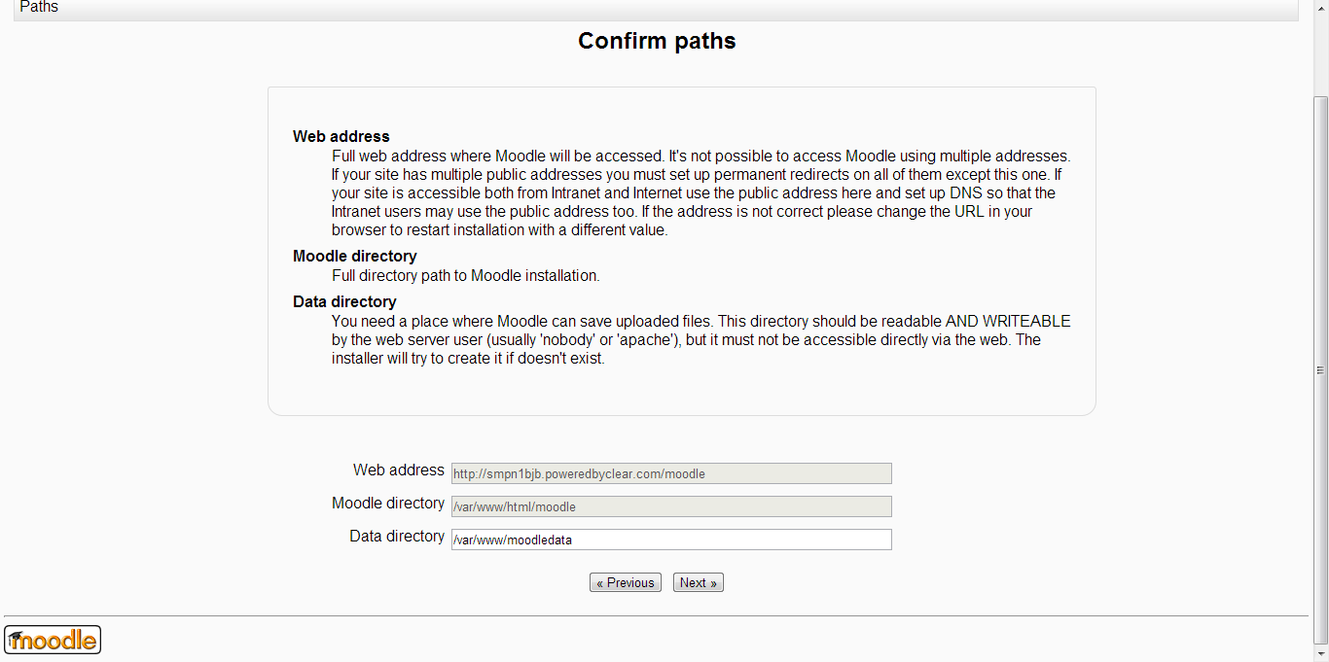Click the bold Data directory help heading
The image size is (1329, 662).
pos(343,302)
